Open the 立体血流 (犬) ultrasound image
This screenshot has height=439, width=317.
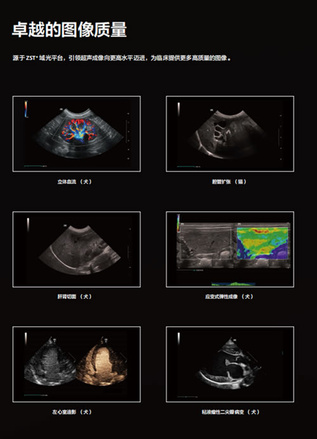tap(77, 134)
